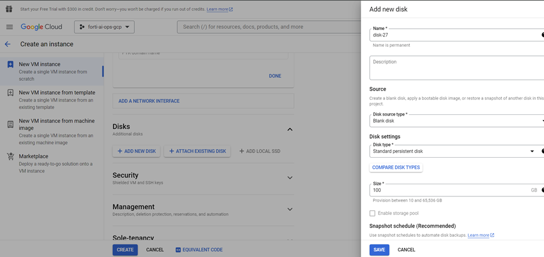Click Compare Disk Types button
The width and height of the screenshot is (544, 257).
click(x=396, y=167)
